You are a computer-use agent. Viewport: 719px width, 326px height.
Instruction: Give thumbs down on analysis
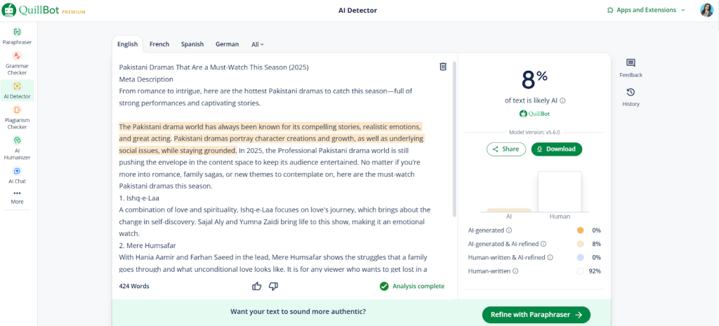click(x=274, y=286)
